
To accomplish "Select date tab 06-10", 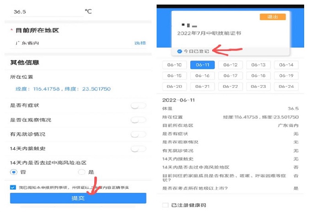I will click(x=174, y=65).
